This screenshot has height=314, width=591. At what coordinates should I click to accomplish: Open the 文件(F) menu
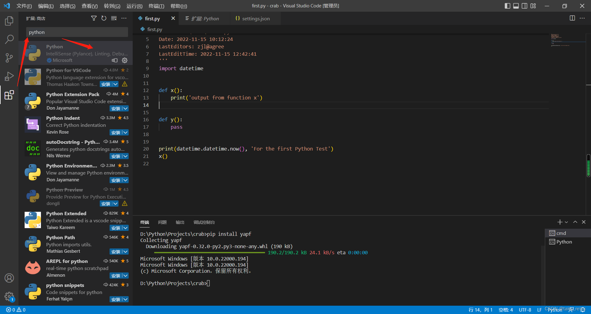coord(24,6)
